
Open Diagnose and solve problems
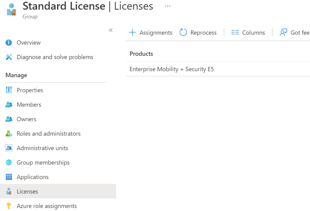[x=55, y=57]
